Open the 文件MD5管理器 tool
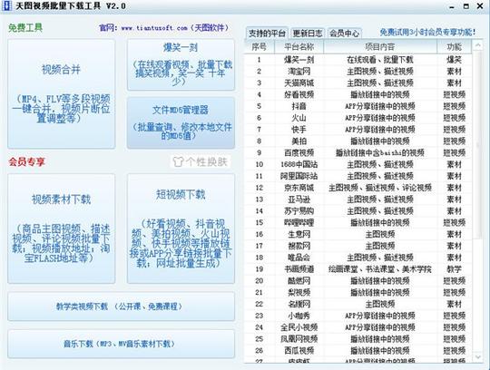The height and width of the screenshot is (370, 490). pos(181,122)
